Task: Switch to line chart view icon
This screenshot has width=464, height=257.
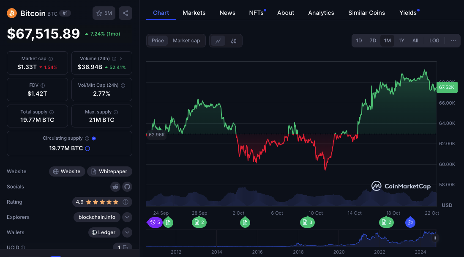Action: point(218,41)
